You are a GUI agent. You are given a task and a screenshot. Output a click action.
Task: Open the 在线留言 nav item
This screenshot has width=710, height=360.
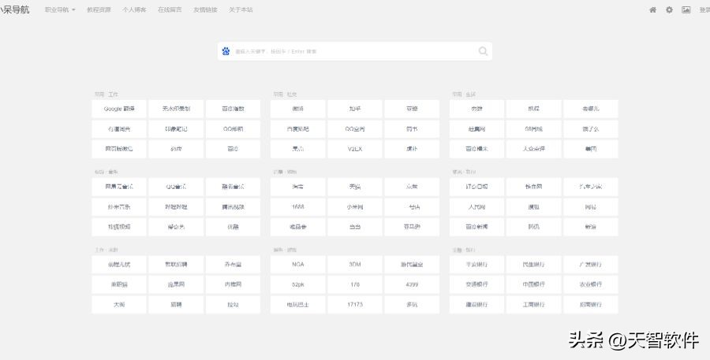(x=170, y=10)
